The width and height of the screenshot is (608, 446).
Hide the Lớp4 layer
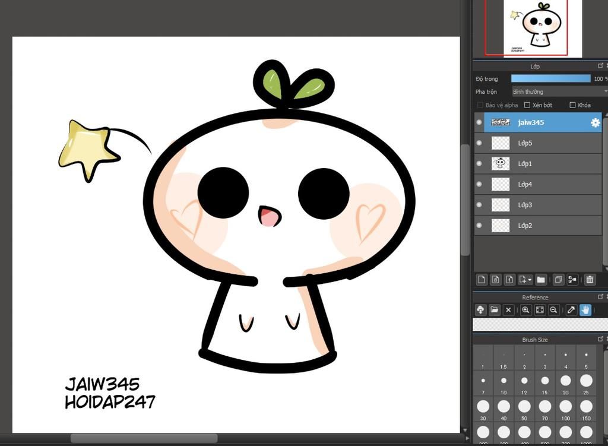[479, 184]
